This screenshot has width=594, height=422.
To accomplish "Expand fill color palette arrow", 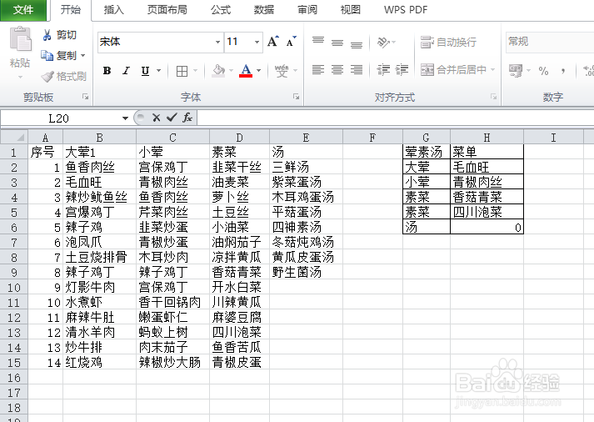I will [231, 71].
